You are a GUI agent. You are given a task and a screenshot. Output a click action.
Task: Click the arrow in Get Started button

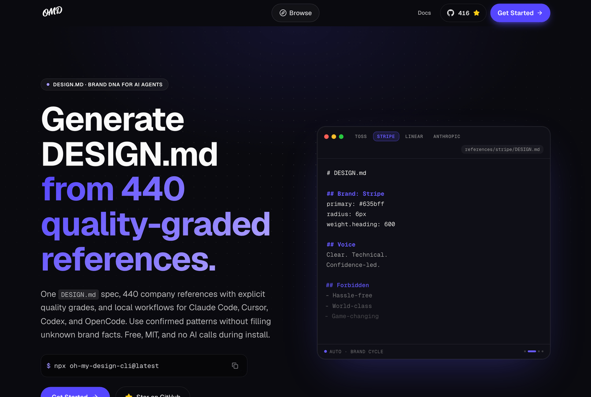pos(540,13)
